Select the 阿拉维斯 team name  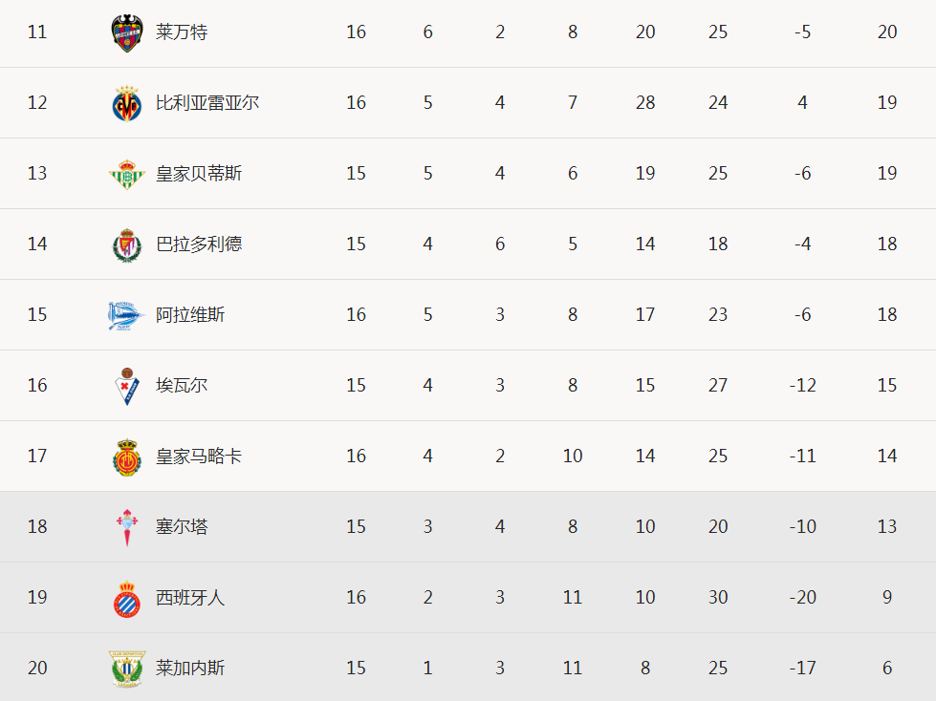(x=190, y=315)
